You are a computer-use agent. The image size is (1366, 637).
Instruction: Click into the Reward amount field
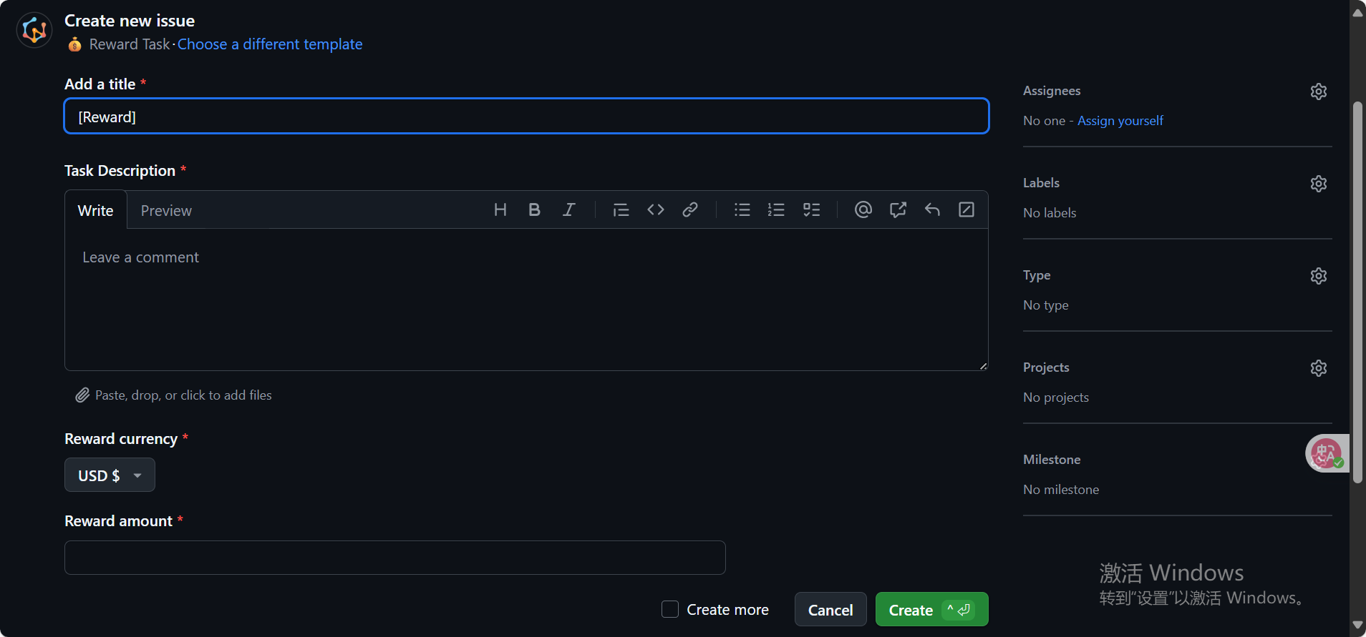[x=394, y=558]
